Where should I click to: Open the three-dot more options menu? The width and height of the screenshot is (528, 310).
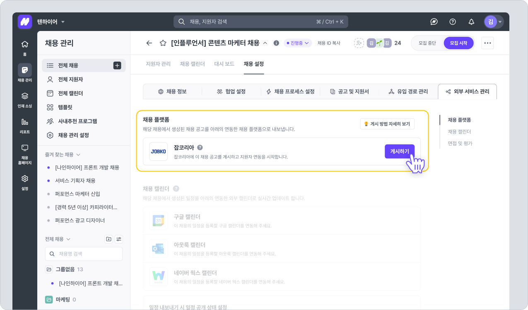click(x=487, y=43)
